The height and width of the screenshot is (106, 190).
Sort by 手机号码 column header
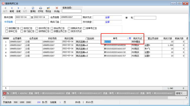tap(52, 38)
